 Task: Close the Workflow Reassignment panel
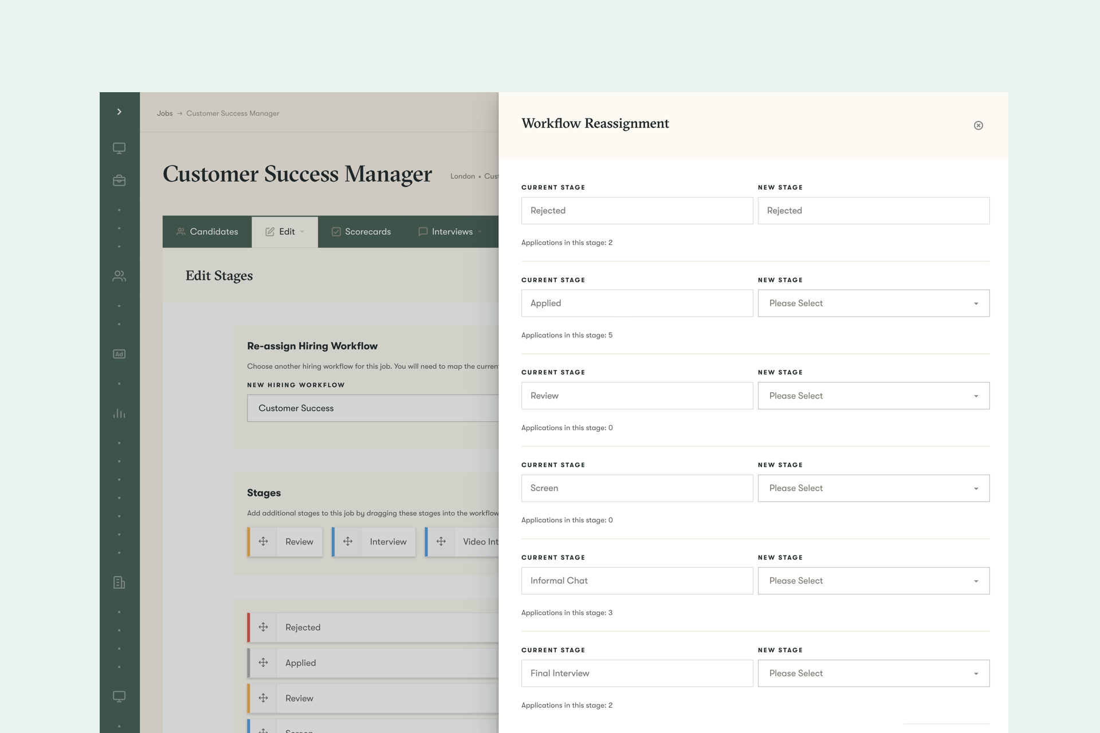pyautogui.click(x=978, y=125)
